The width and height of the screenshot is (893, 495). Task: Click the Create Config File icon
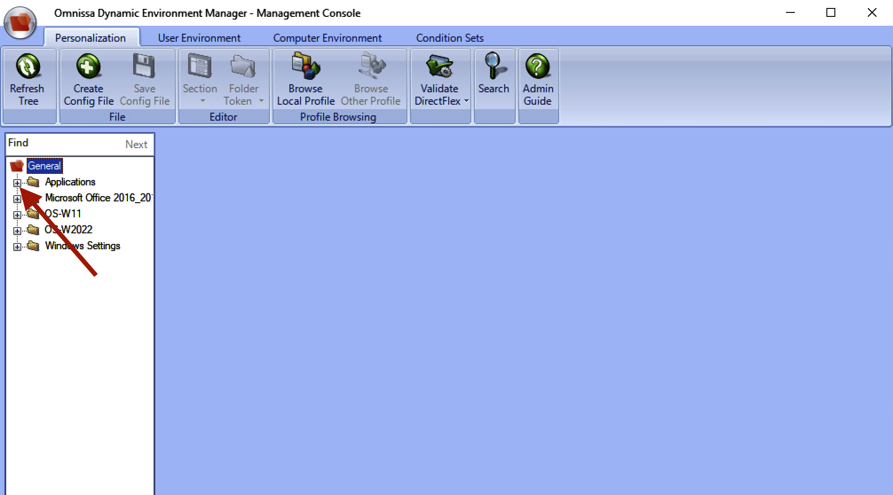[88, 67]
